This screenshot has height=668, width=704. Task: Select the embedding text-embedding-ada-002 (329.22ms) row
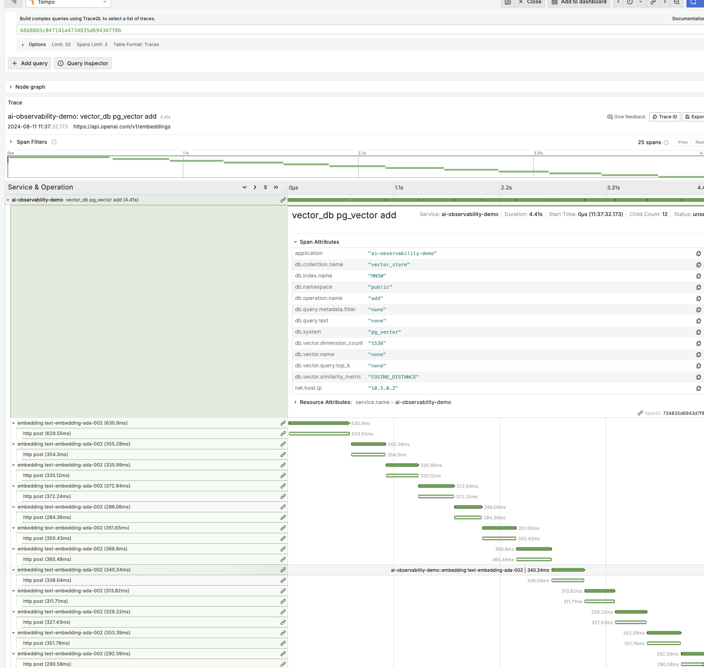pos(149,612)
